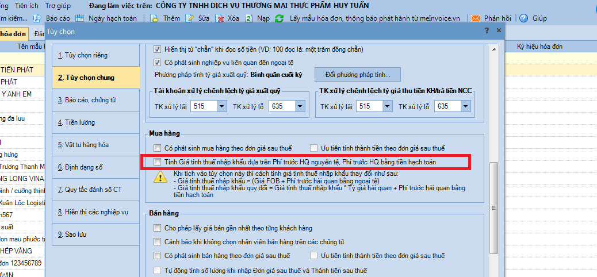Open TK xử lý lỗ dropdown for thu tiền KH

point(464,106)
